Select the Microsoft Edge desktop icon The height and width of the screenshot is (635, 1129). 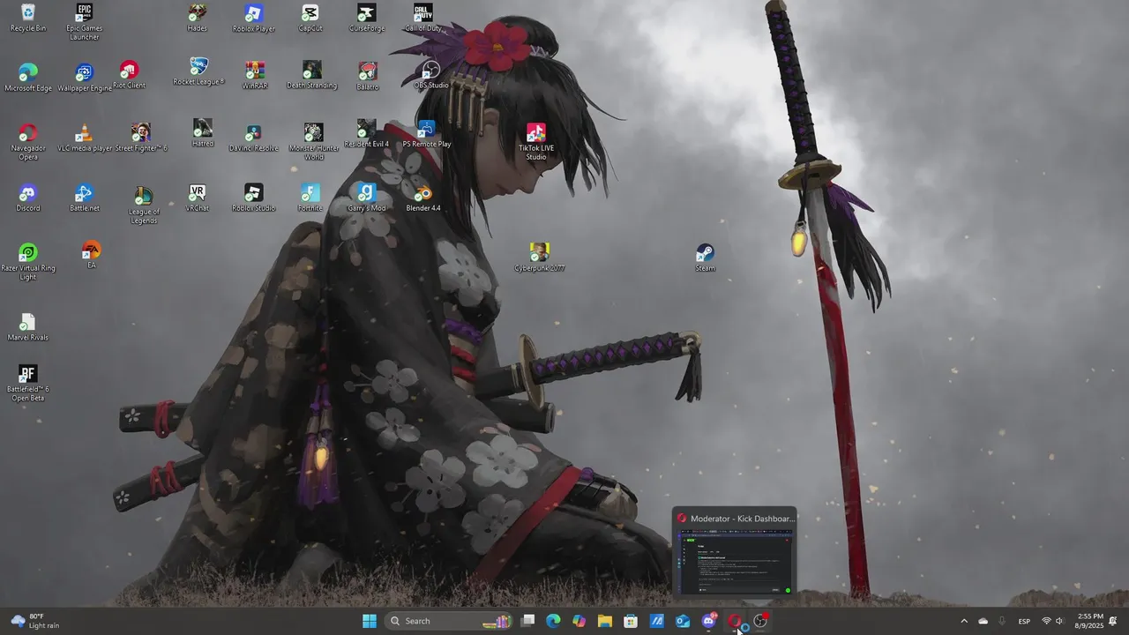[x=28, y=78]
